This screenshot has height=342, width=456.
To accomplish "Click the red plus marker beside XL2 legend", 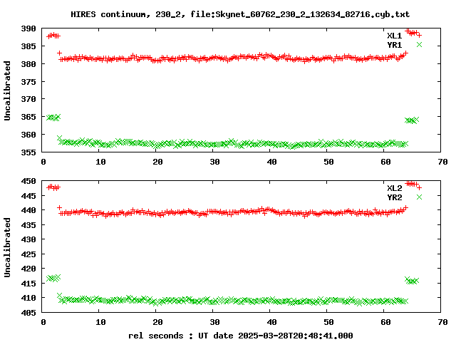I will [x=419, y=188].
